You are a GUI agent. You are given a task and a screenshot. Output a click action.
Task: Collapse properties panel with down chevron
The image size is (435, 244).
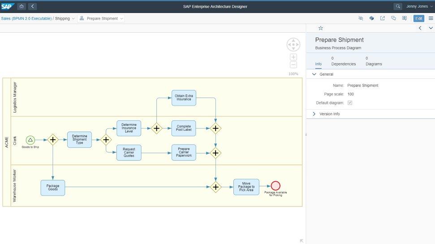(431, 28)
